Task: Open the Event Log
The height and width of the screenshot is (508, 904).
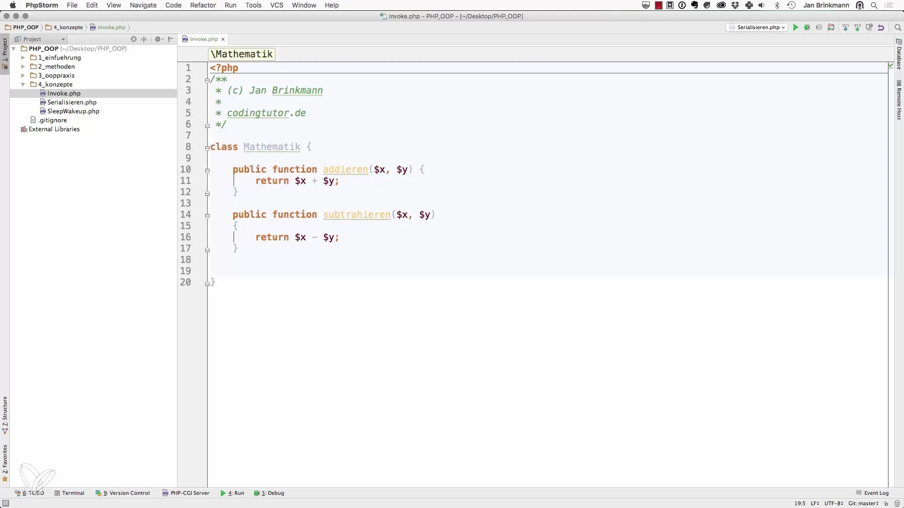Action: pyautogui.click(x=872, y=493)
